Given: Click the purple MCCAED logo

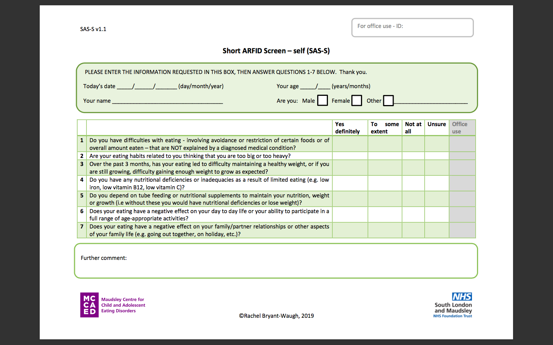Looking at the screenshot, I should click(89, 305).
